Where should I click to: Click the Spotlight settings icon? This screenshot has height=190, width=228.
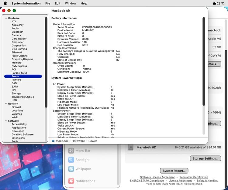click(71, 160)
